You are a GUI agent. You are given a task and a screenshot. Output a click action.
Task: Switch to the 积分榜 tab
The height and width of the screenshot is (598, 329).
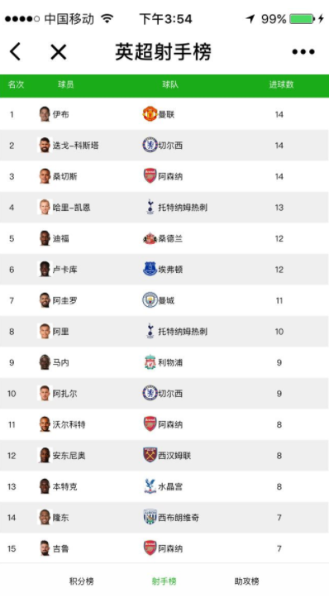pos(81,581)
